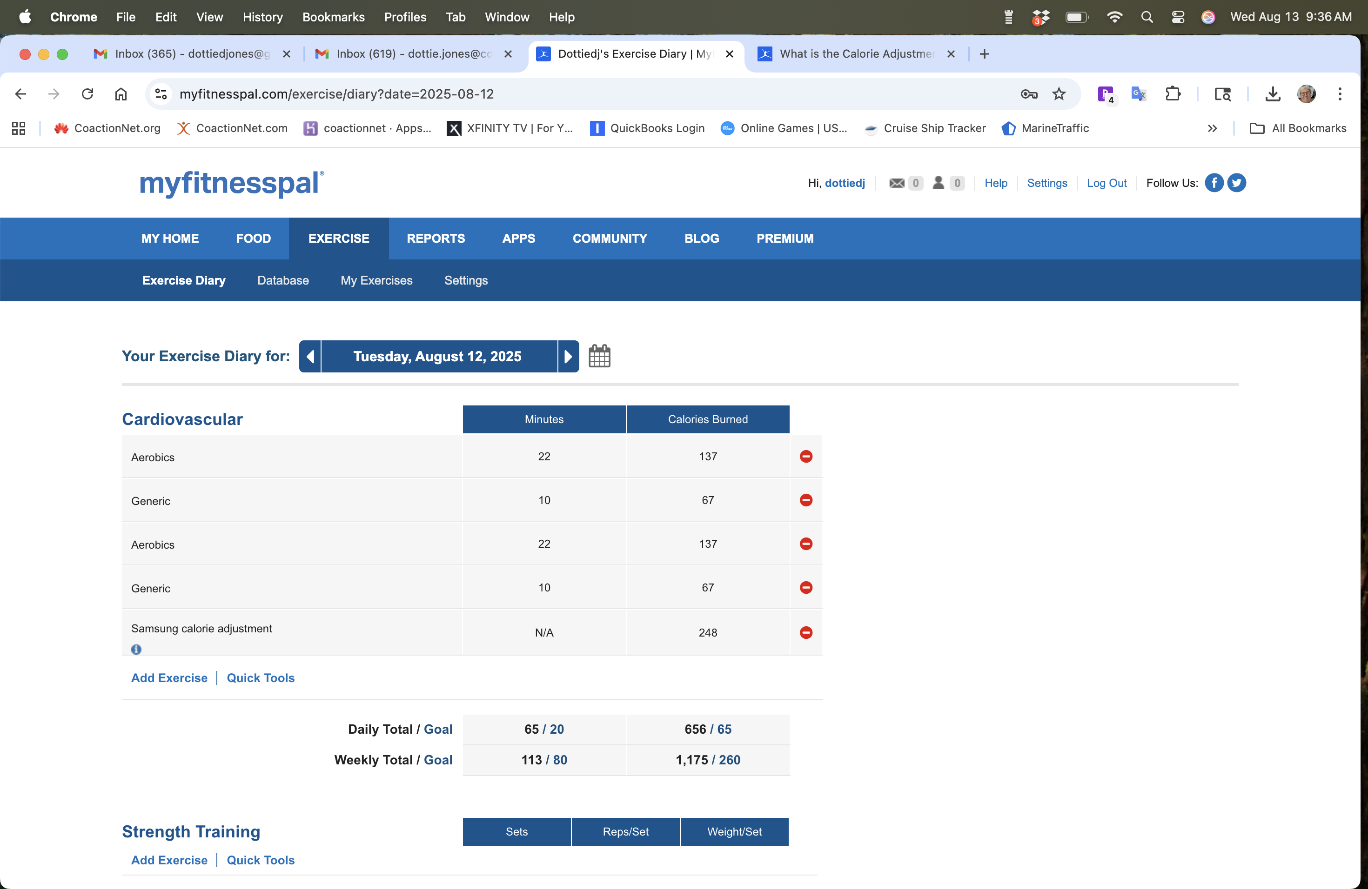Click the myfitnesspal logo

[x=232, y=183]
